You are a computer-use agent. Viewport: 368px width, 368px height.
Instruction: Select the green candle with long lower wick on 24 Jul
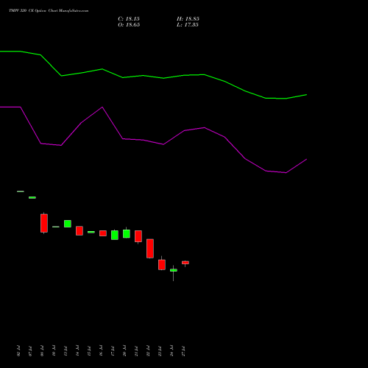174,270
